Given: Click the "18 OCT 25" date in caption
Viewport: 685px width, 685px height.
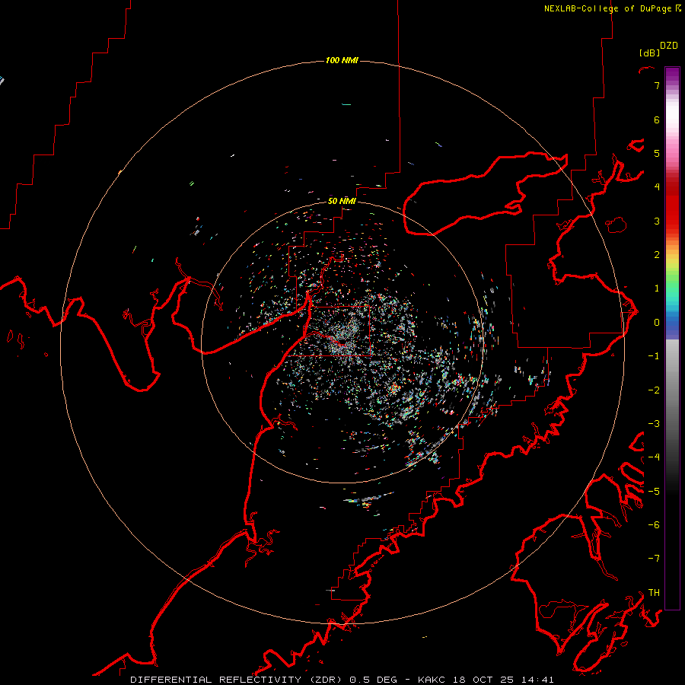Looking at the screenshot, I should [483, 680].
